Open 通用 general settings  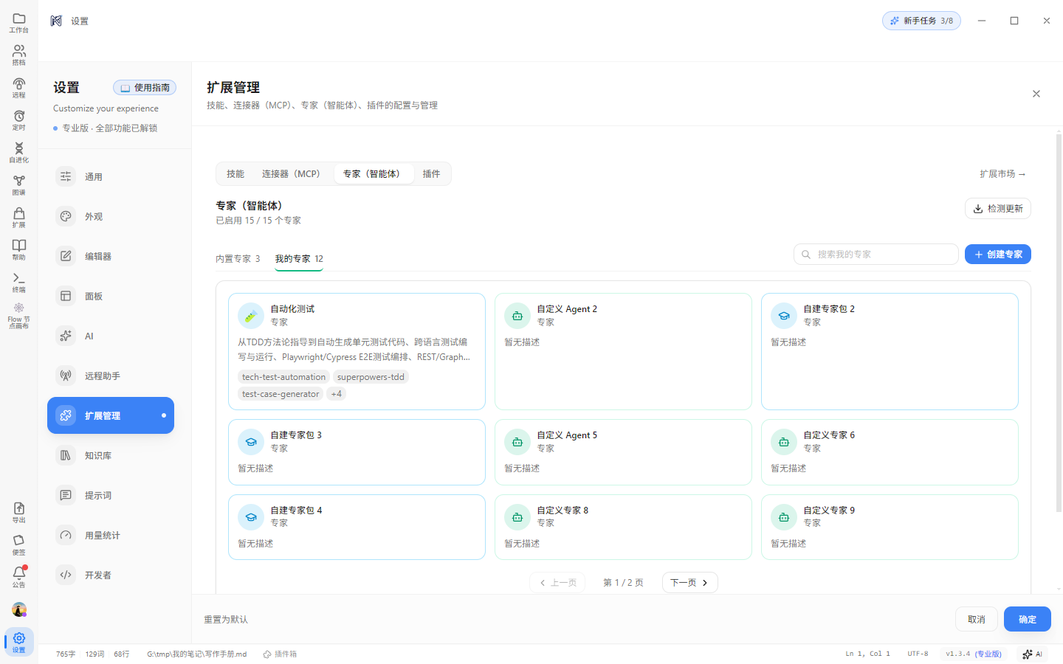pyautogui.click(x=111, y=177)
